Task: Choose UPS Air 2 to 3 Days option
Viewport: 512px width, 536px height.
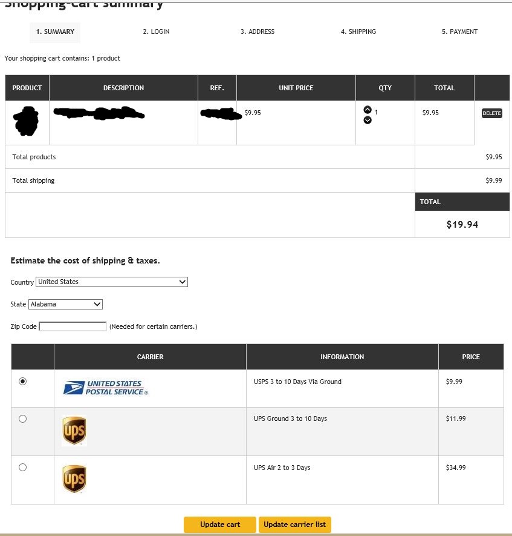Action: (x=23, y=467)
